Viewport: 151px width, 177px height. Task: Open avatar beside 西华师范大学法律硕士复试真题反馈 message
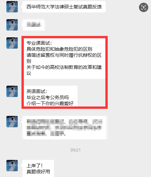click(x=12, y=7)
